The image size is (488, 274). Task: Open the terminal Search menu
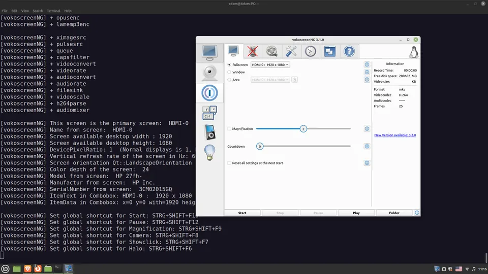coord(38,11)
